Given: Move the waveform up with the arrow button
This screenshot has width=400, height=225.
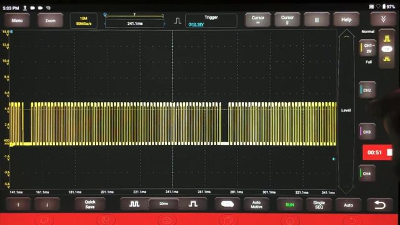Looking at the screenshot, I should (18, 204).
